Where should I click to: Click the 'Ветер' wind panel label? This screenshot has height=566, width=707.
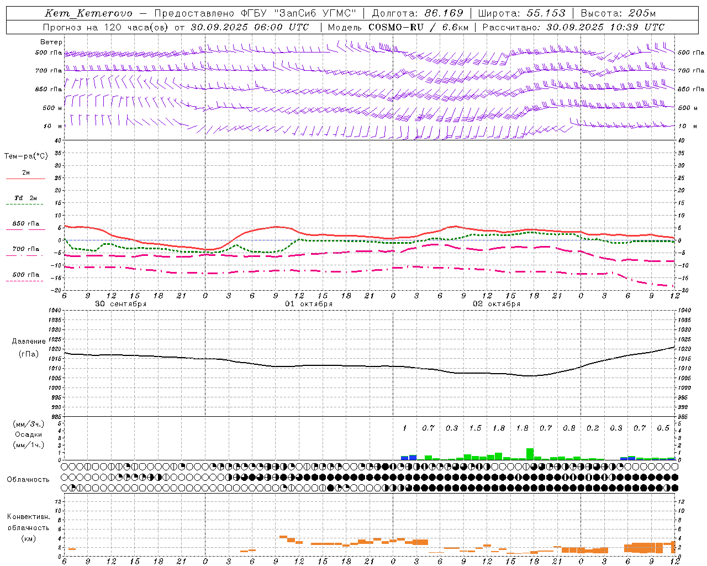pyautogui.click(x=51, y=42)
